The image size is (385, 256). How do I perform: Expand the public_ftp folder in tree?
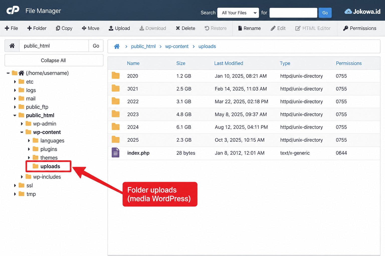point(15,107)
